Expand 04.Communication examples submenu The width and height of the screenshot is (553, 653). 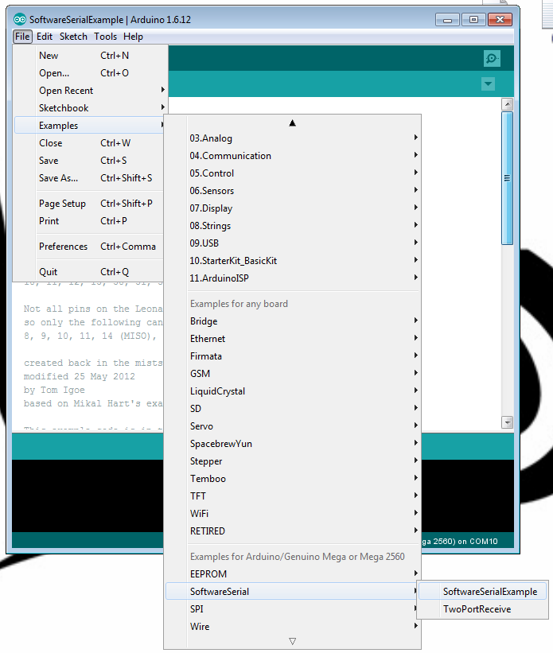pyautogui.click(x=293, y=156)
